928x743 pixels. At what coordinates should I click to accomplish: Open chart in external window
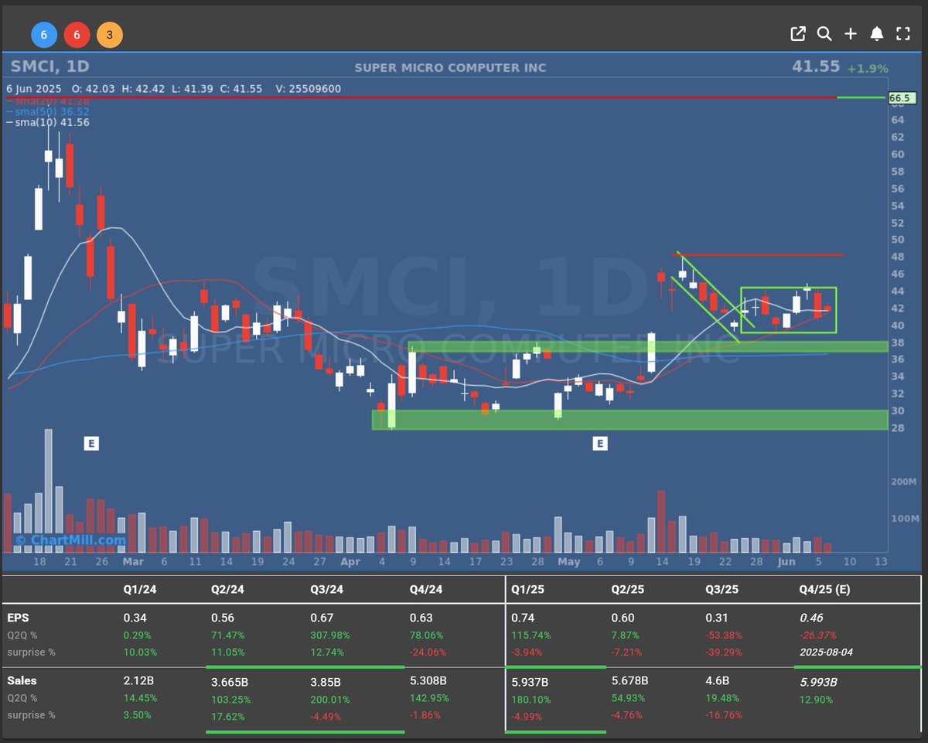tap(798, 34)
